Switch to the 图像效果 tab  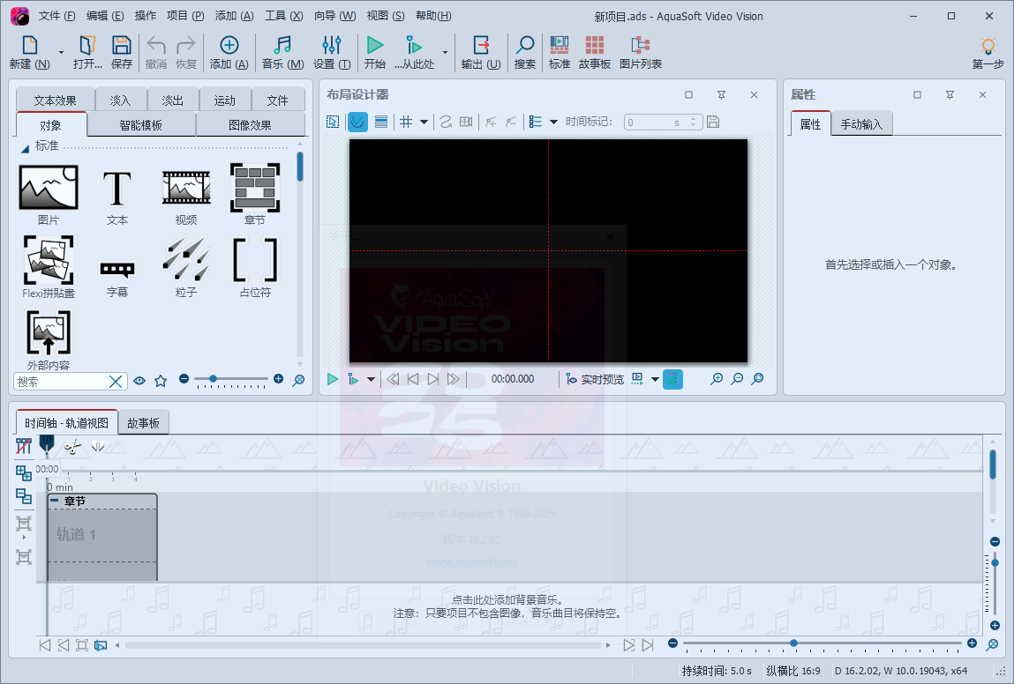[x=250, y=124]
